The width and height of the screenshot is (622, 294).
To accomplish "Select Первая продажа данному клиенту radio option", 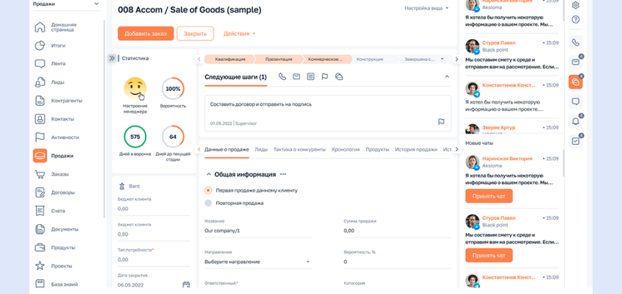I will click(208, 190).
